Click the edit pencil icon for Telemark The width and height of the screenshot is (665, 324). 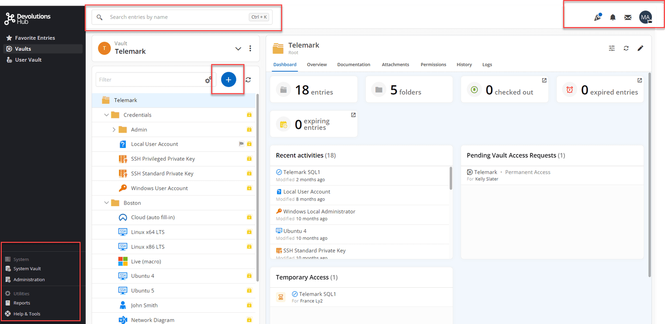tap(640, 48)
